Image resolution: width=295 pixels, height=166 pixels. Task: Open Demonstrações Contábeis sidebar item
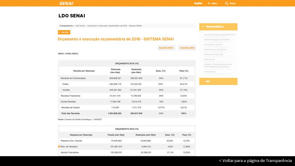(x=217, y=40)
